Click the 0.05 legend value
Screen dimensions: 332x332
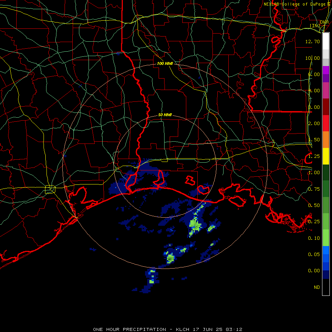click(314, 254)
